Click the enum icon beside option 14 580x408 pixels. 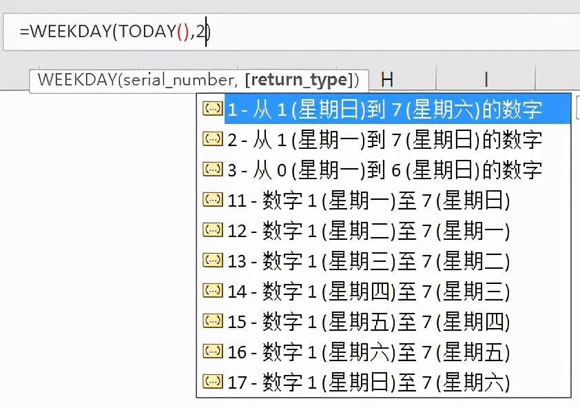click(x=213, y=292)
